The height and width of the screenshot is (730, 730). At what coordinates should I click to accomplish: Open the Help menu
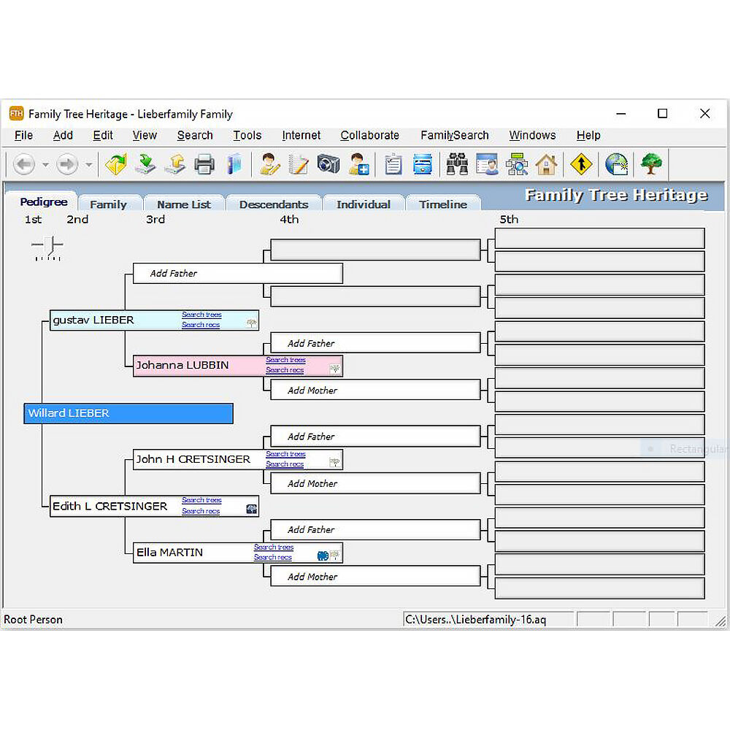pyautogui.click(x=588, y=136)
